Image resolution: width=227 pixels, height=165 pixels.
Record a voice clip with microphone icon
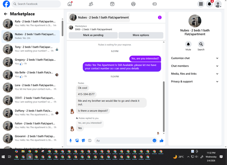coord(70,141)
